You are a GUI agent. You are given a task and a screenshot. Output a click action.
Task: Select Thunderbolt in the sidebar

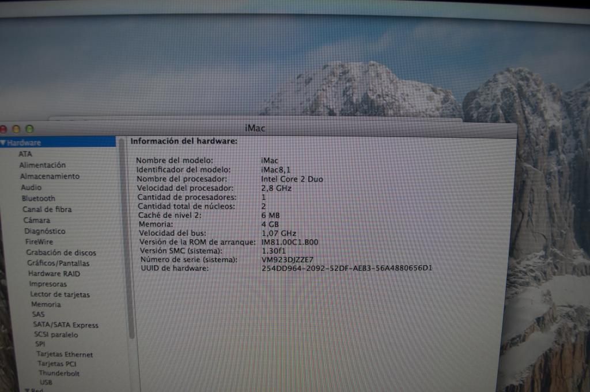coord(59,373)
